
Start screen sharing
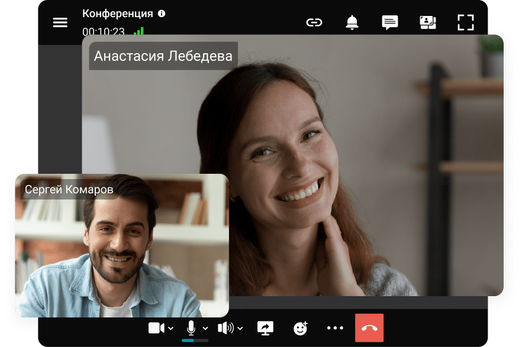[x=265, y=327]
